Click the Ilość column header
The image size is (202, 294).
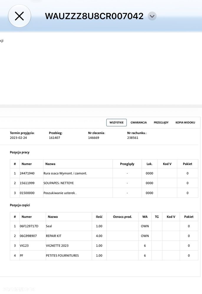[x=99, y=217]
